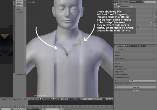Play the animation in reverse

point(19,109)
